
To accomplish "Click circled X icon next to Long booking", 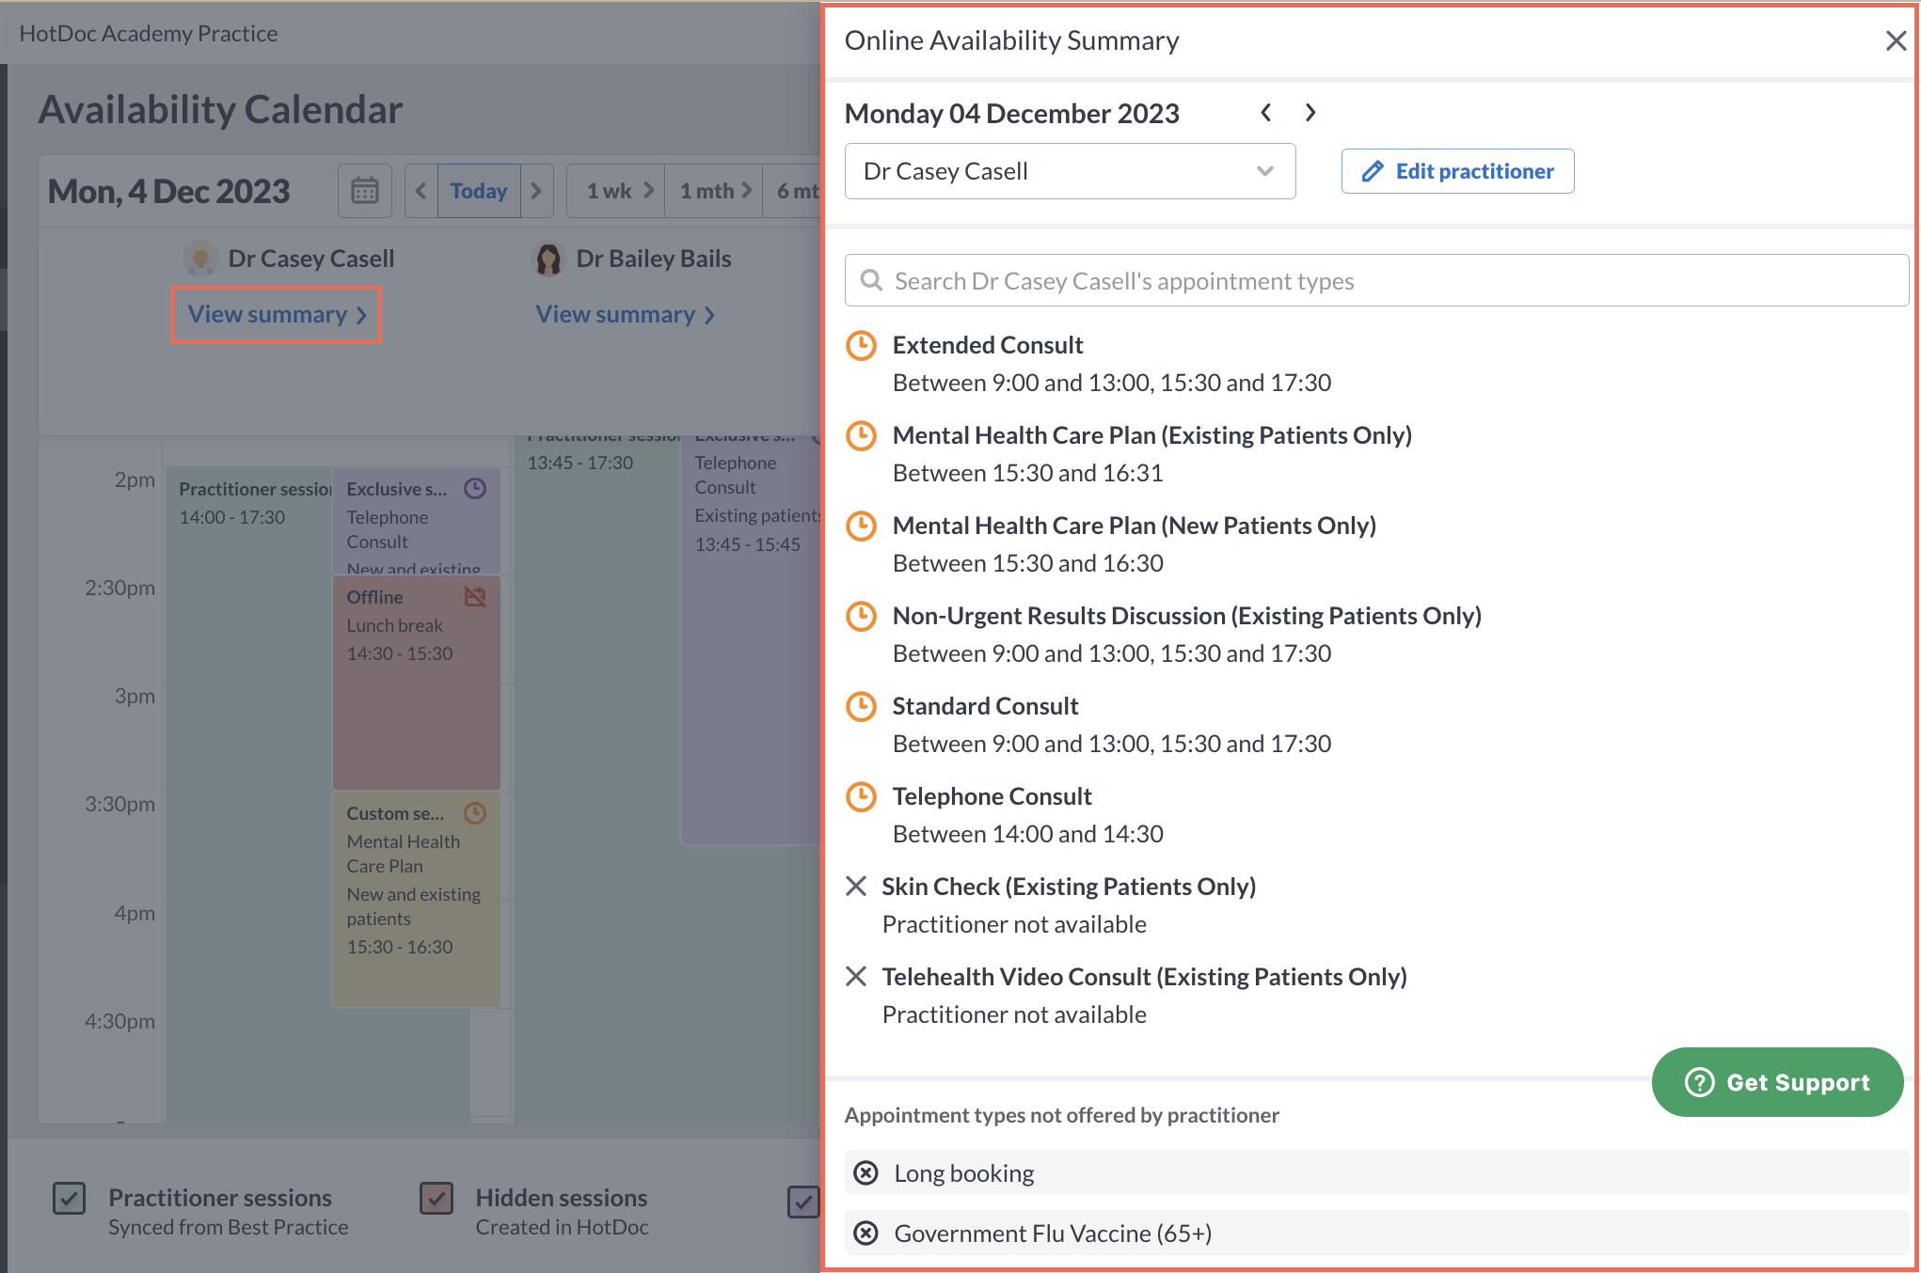I will pos(865,1173).
